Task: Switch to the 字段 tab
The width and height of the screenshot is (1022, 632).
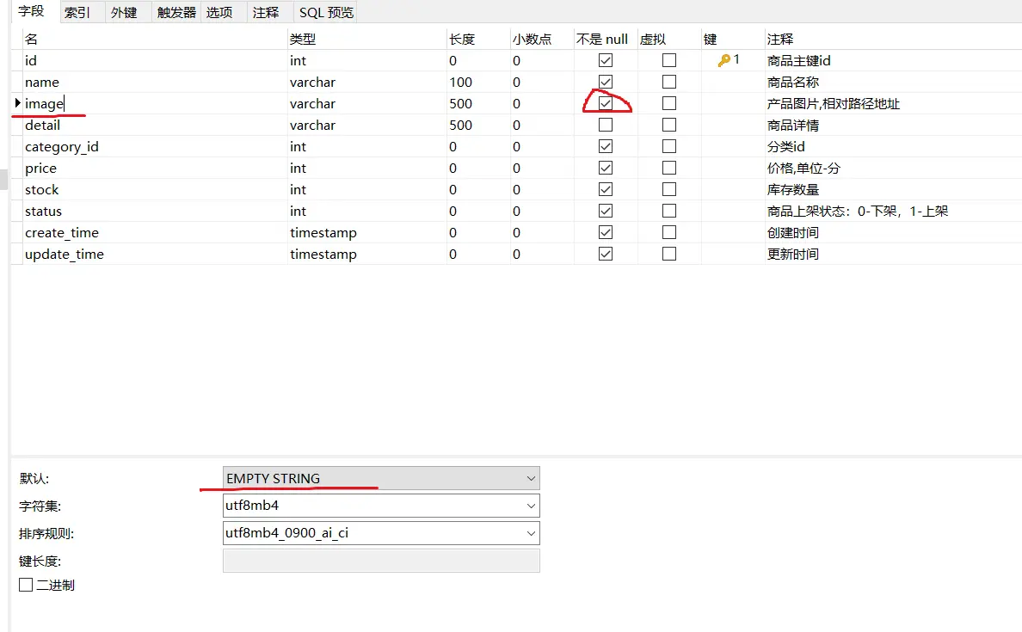Action: pyautogui.click(x=31, y=12)
